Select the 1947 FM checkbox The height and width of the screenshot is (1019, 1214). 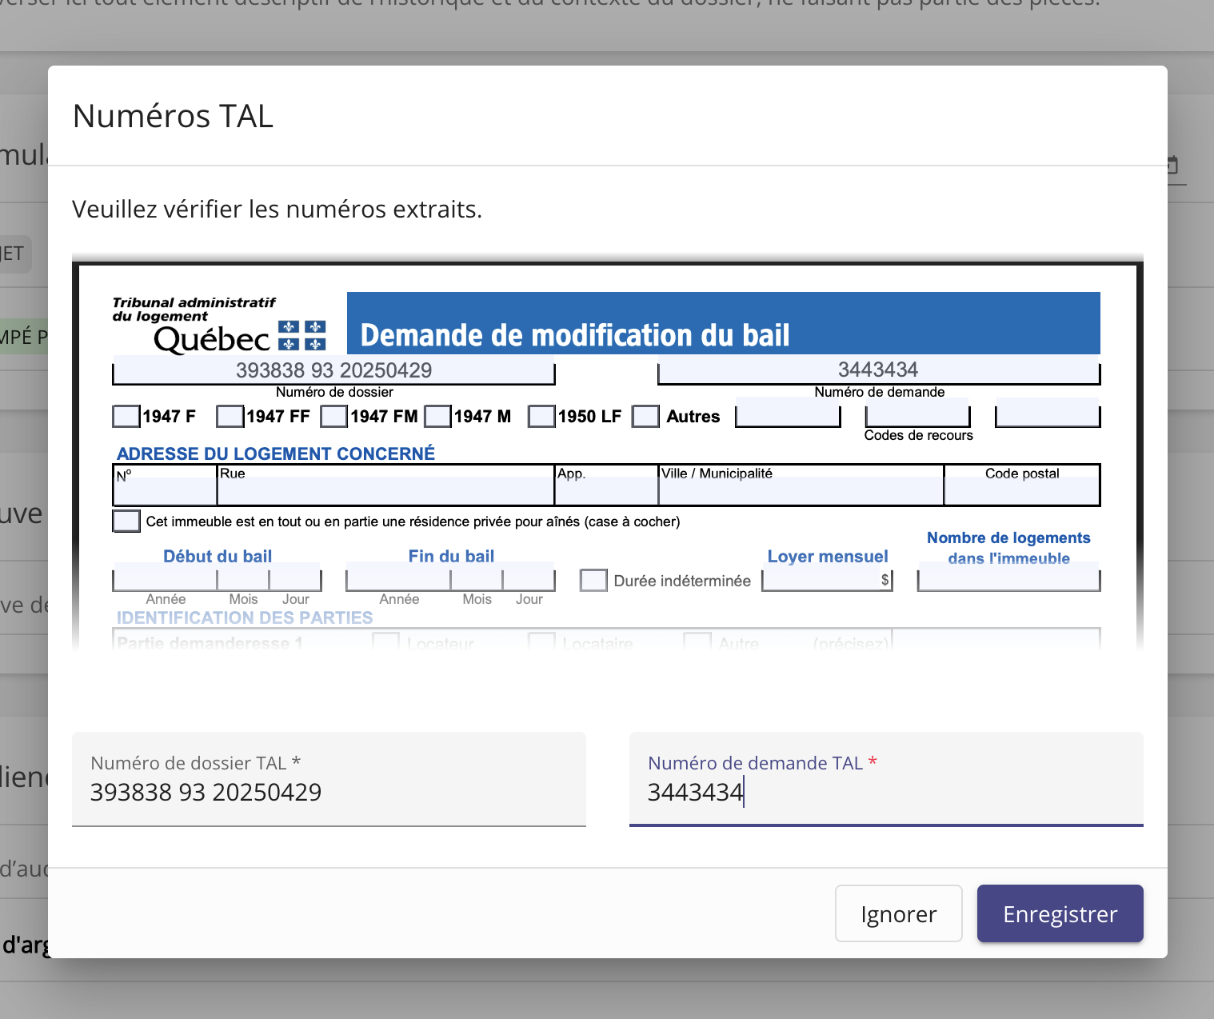tap(334, 417)
